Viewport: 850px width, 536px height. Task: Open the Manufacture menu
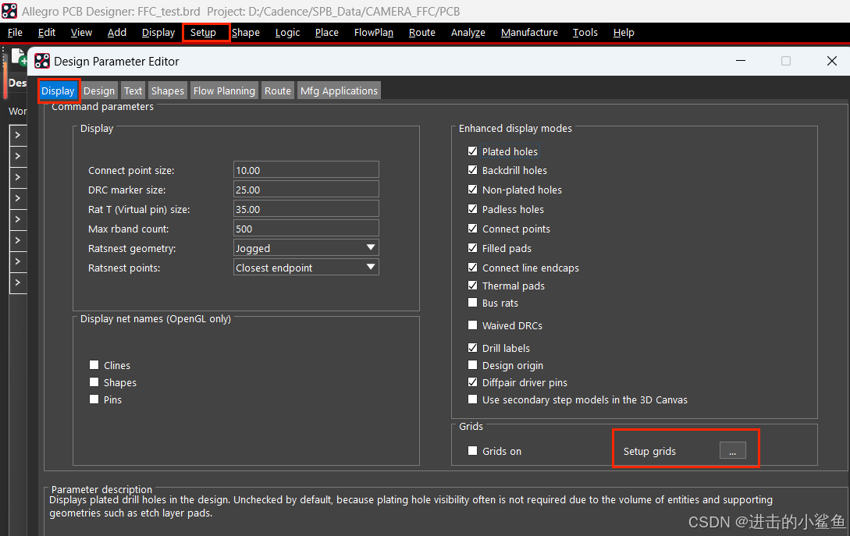[529, 33]
